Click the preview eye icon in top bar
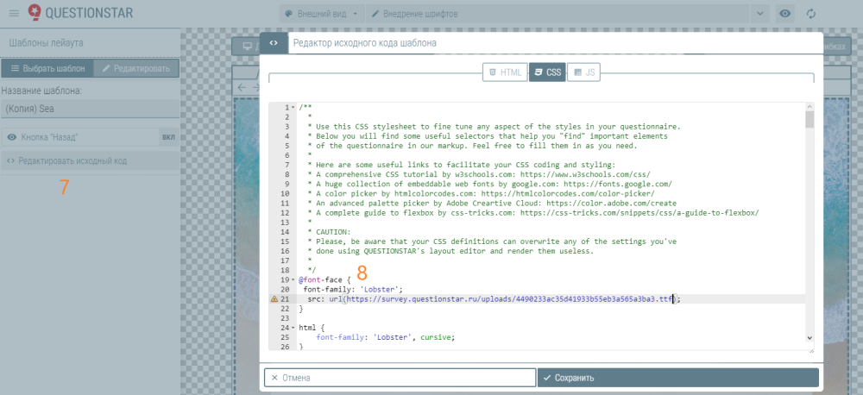The height and width of the screenshot is (395, 863). point(784,14)
